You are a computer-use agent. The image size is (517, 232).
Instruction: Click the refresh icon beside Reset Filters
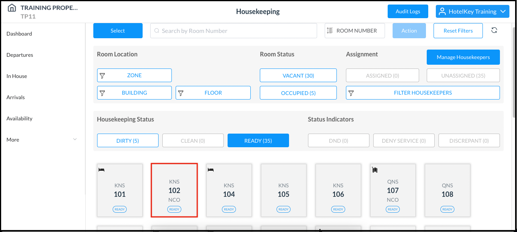click(494, 30)
